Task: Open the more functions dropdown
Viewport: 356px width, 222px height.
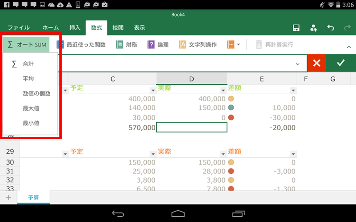Action: point(234,45)
